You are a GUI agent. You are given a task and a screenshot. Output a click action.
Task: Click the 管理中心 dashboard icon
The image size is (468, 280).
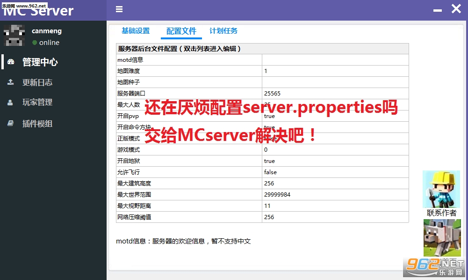(x=11, y=62)
